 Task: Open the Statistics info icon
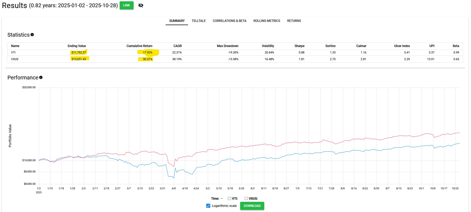[x=32, y=35]
